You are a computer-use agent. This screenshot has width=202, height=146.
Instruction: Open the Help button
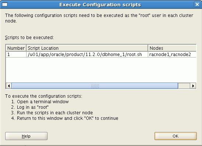[26, 136]
